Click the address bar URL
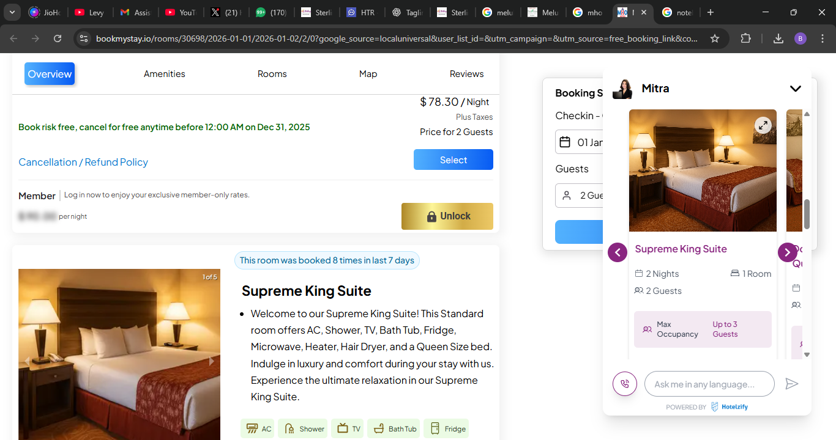 click(397, 38)
